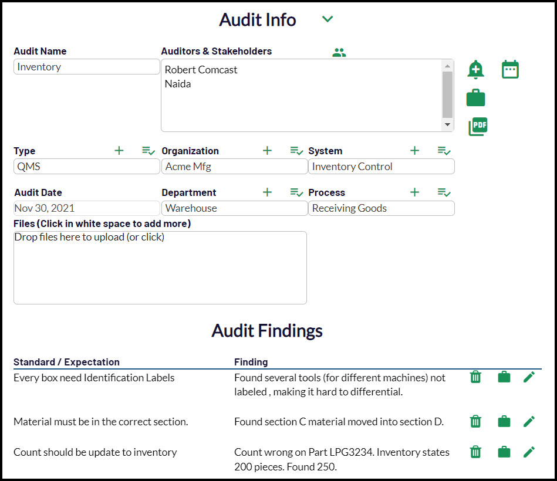This screenshot has height=481, width=557.
Task: Open the Process list-check icon
Action: [444, 192]
